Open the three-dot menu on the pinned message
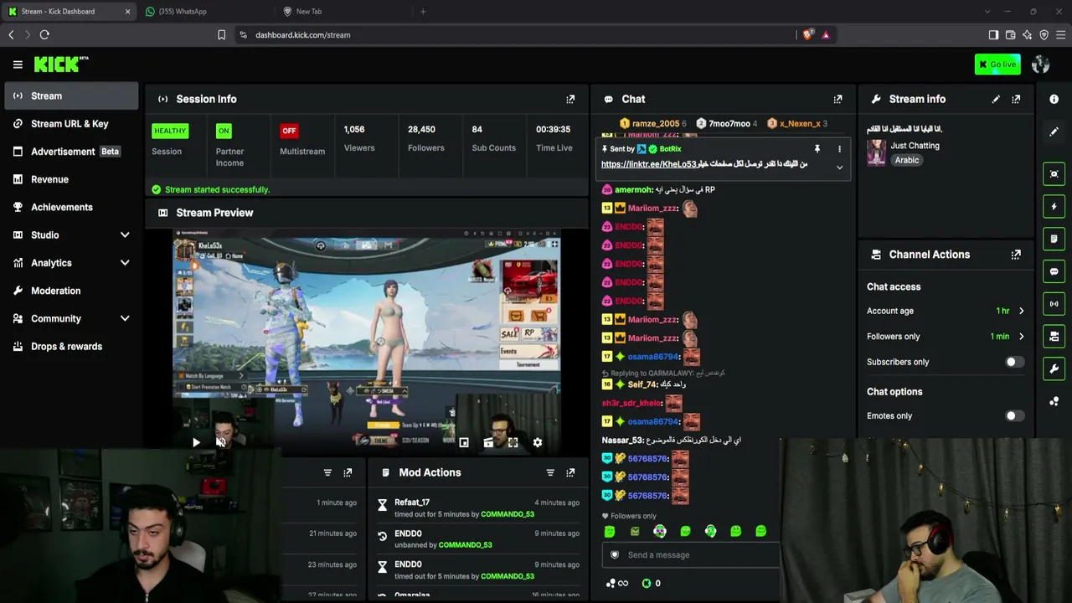The height and width of the screenshot is (603, 1072). coord(839,149)
